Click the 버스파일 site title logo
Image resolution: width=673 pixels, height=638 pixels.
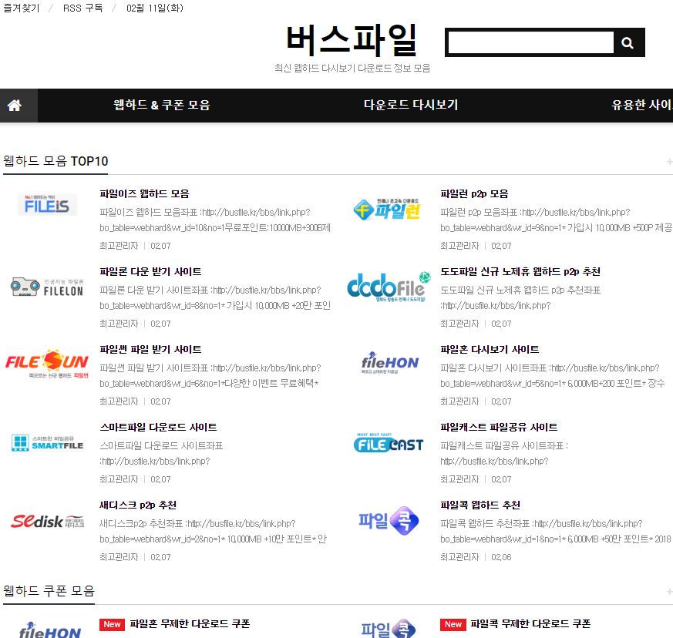(x=352, y=39)
